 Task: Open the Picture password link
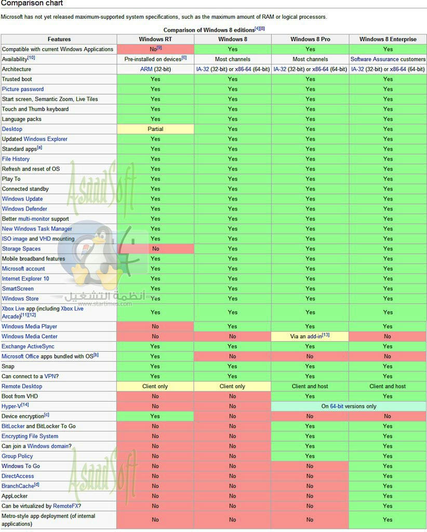tap(23, 89)
